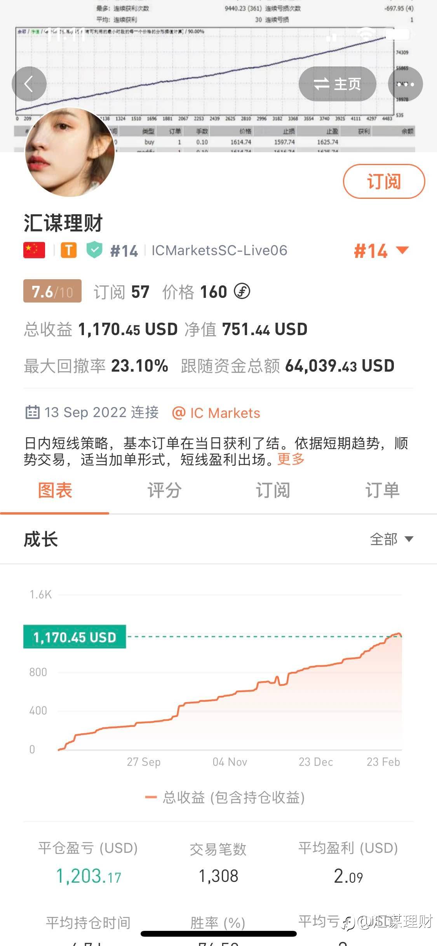The height and width of the screenshot is (946, 437).
Task: Tap the China flag icon
Action: pos(34,250)
